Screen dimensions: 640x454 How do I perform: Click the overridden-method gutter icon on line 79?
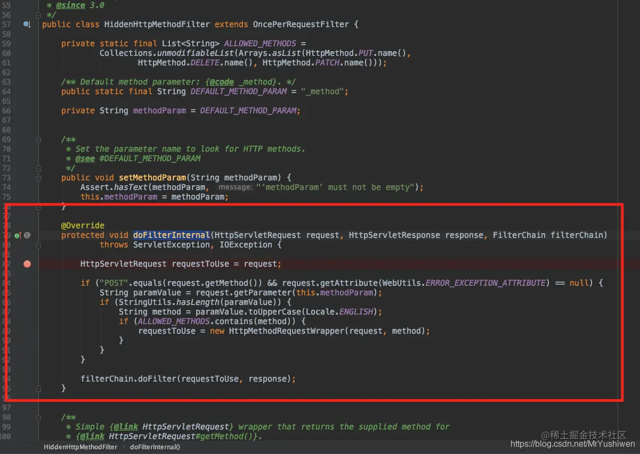(18, 235)
